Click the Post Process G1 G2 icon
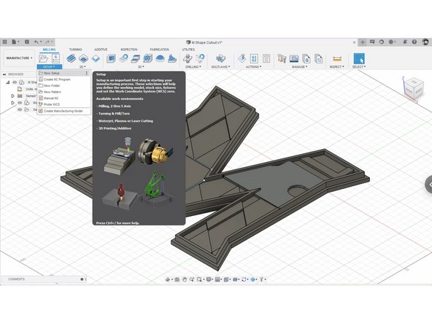This screenshot has width=432, height=324. pos(254,58)
